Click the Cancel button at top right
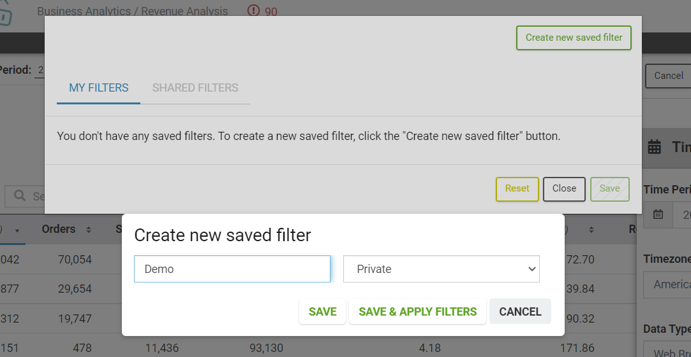Image resolution: width=691 pixels, height=357 pixels. [x=668, y=76]
